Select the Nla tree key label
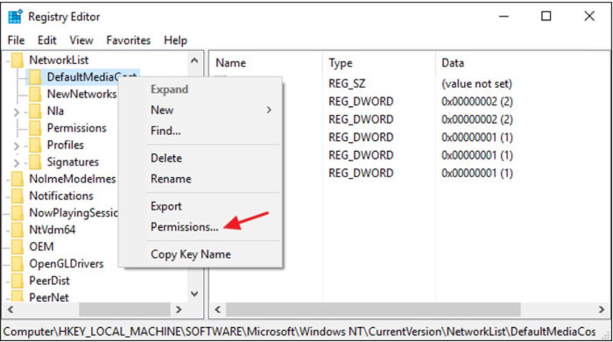613x342 pixels. [55, 111]
